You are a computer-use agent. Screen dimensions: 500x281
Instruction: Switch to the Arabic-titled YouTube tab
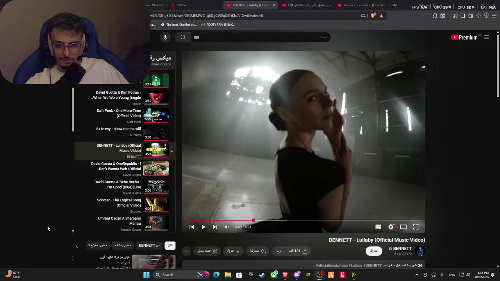(x=307, y=5)
